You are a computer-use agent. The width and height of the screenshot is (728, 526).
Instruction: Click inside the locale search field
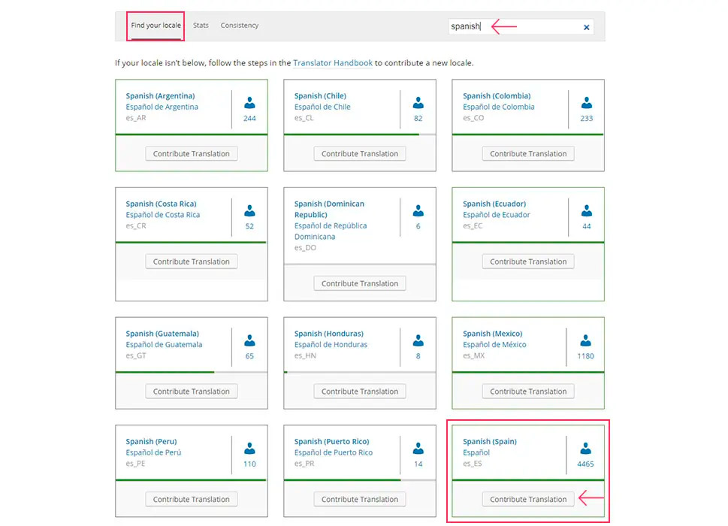tap(511, 26)
